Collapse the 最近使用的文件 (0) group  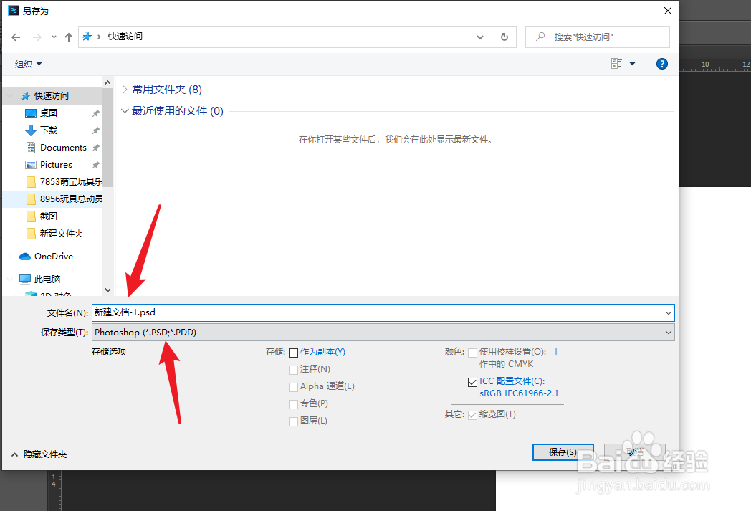125,110
